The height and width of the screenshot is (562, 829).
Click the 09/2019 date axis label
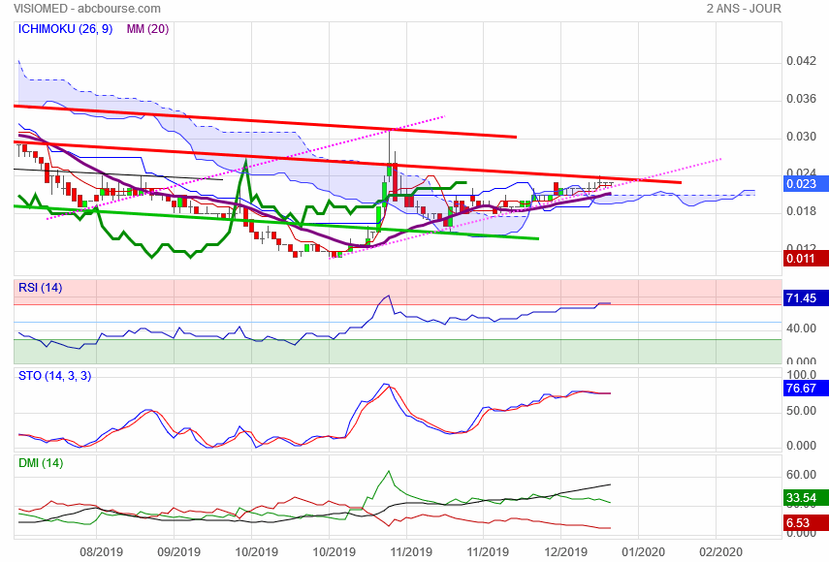(178, 552)
